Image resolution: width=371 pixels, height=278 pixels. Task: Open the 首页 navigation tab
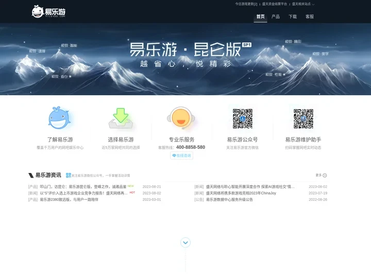click(x=260, y=16)
